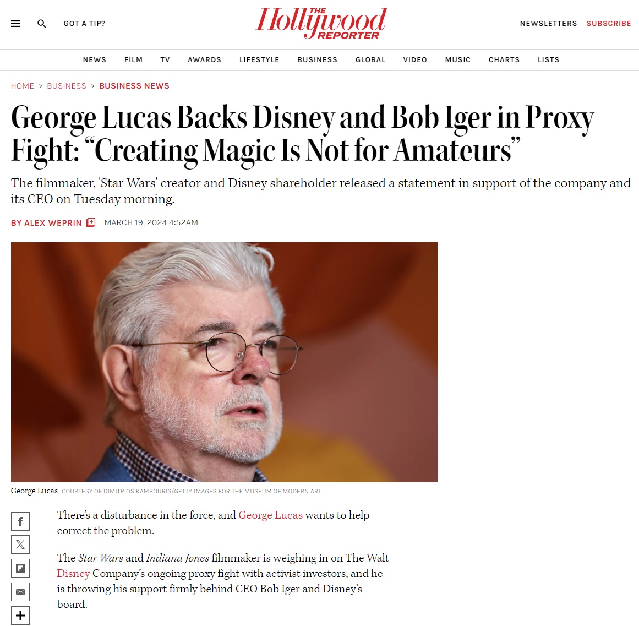Viewport: 639px width, 626px height.
Task: Open the Awards section
Action: (205, 60)
